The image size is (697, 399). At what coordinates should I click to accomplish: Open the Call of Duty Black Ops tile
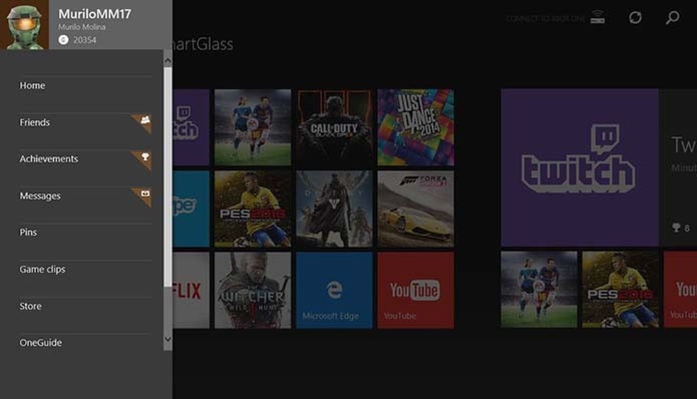[334, 128]
